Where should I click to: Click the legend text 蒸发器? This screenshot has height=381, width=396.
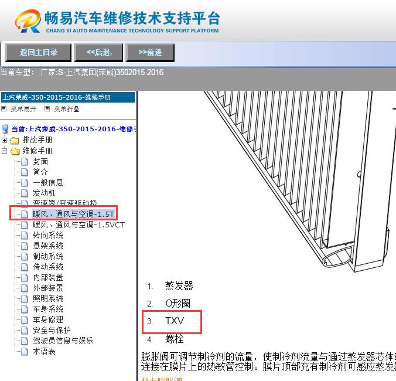tap(179, 286)
